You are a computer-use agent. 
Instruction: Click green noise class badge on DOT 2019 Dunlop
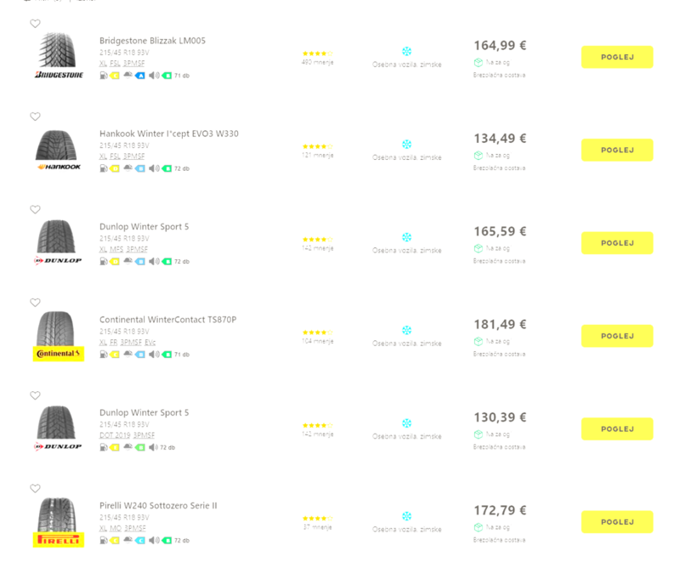point(140,446)
